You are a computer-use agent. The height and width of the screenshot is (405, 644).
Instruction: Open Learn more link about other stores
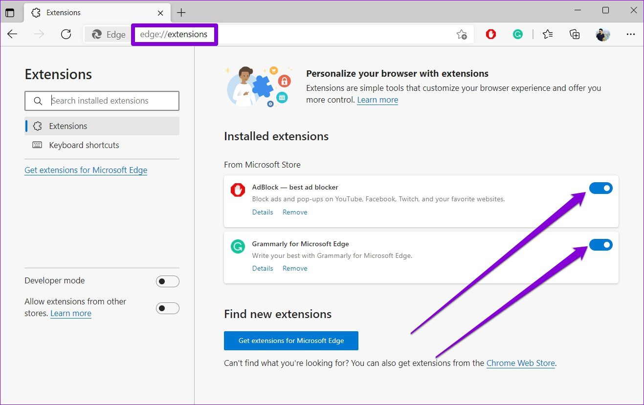coord(71,313)
